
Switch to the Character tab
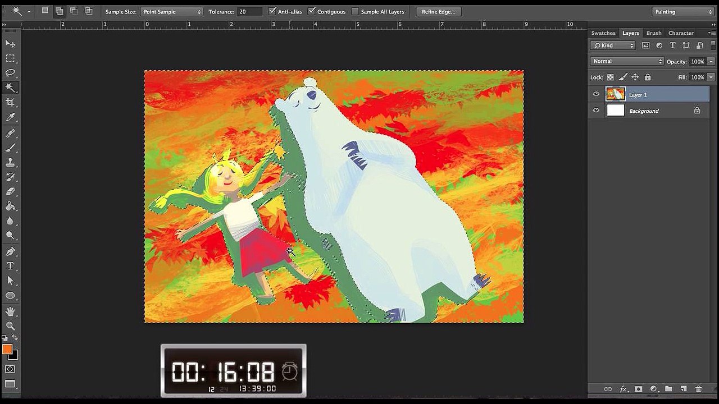(x=681, y=33)
